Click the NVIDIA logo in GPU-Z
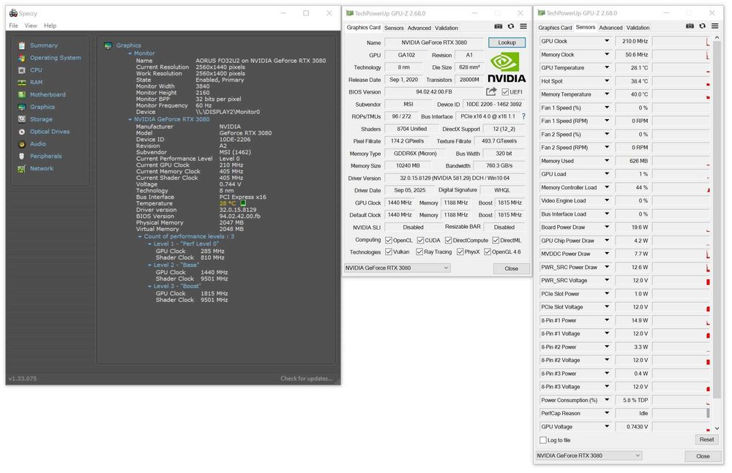 point(507,68)
